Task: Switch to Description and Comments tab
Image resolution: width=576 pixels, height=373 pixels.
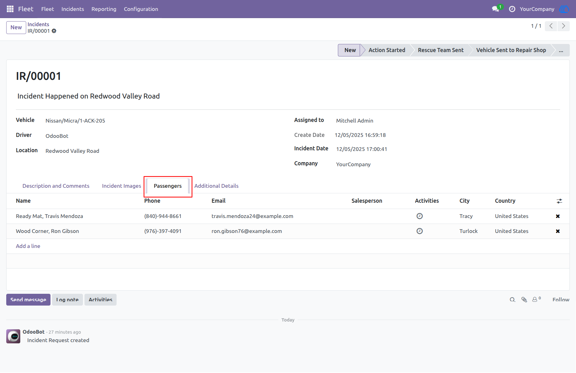Action: (56, 186)
